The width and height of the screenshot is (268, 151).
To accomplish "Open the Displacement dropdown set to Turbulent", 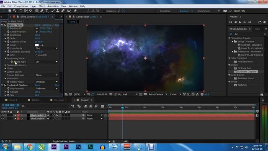I will pos(46,89).
